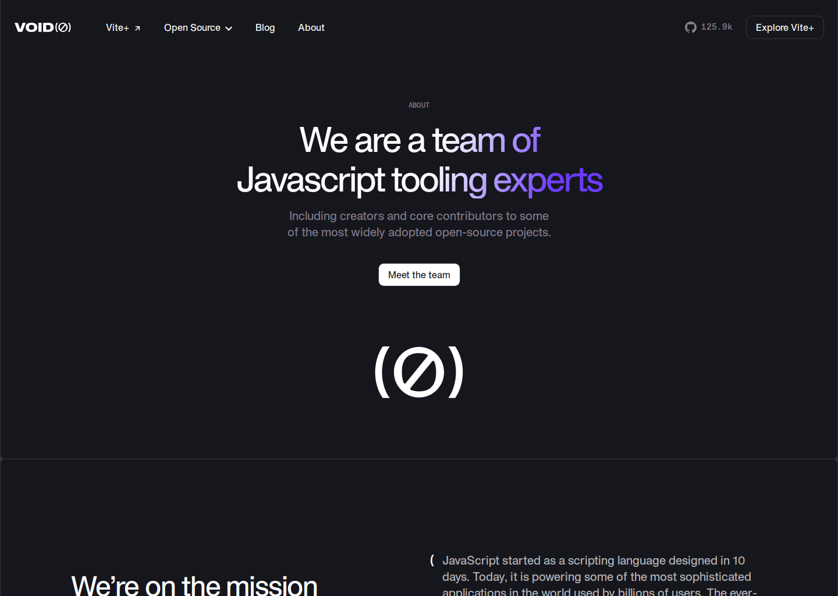This screenshot has width=838, height=596.
Task: Click the "We are a team of" heading line
Action: point(419,140)
